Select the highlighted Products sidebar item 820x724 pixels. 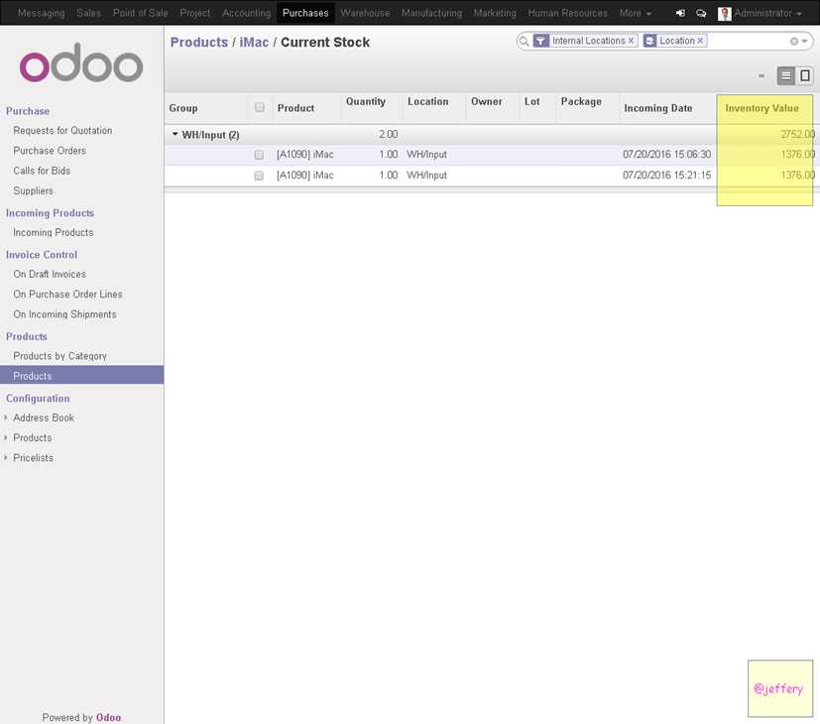point(81,375)
